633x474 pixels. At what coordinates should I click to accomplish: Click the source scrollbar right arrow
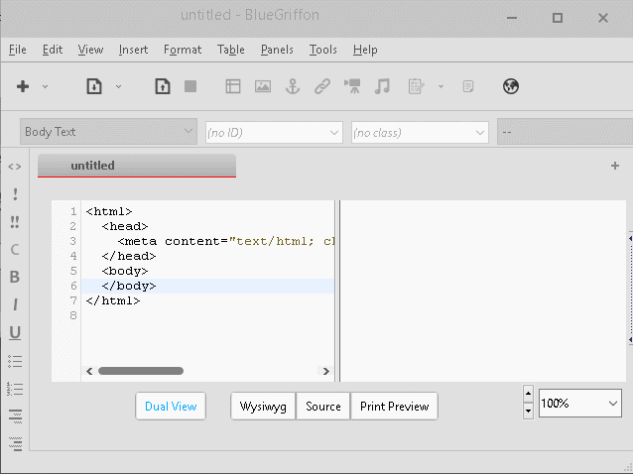tap(325, 371)
